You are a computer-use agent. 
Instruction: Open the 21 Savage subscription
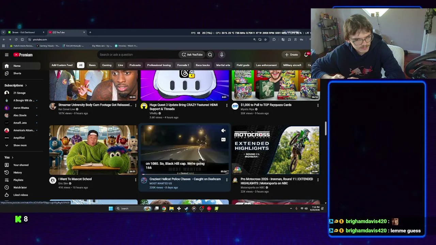(19, 93)
